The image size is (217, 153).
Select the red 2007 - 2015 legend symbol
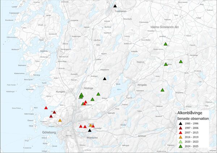coord(180,133)
